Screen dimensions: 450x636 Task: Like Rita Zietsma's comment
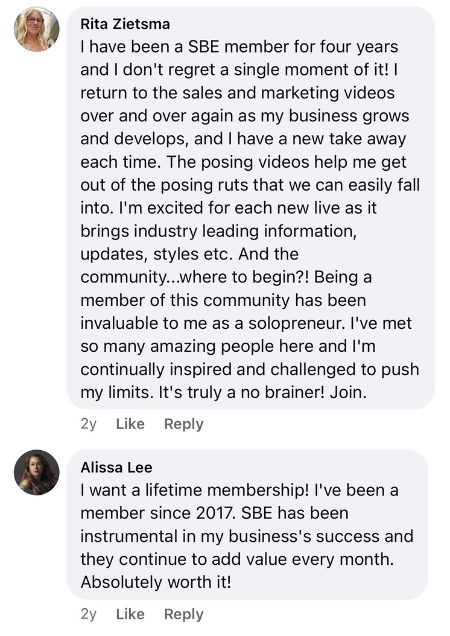click(130, 424)
